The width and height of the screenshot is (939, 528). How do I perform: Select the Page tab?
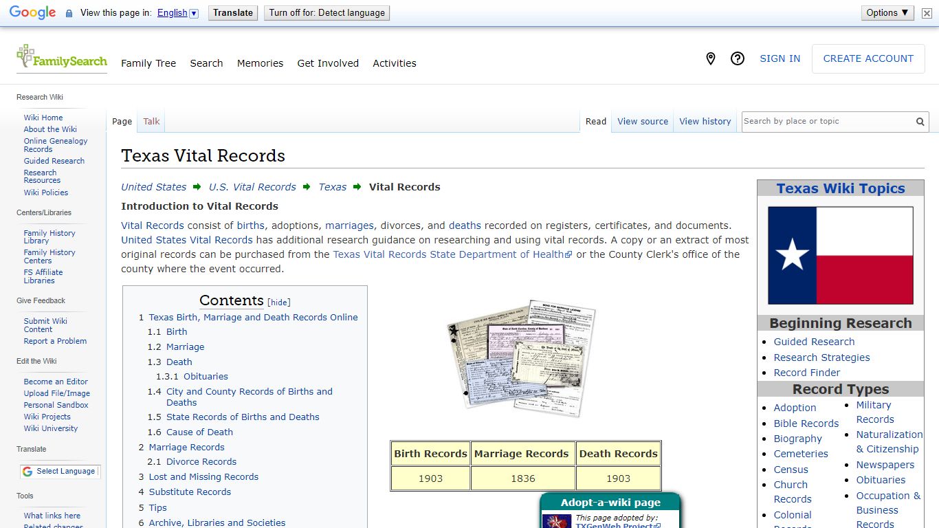point(122,122)
